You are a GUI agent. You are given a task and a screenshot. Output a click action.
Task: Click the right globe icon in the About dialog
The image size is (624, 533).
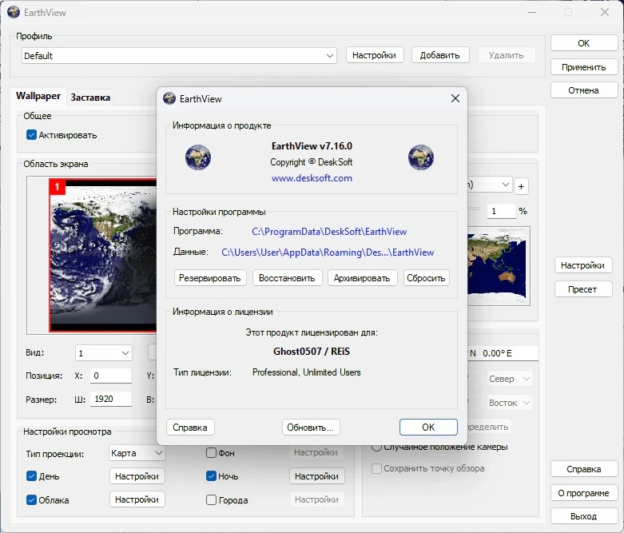click(x=421, y=157)
